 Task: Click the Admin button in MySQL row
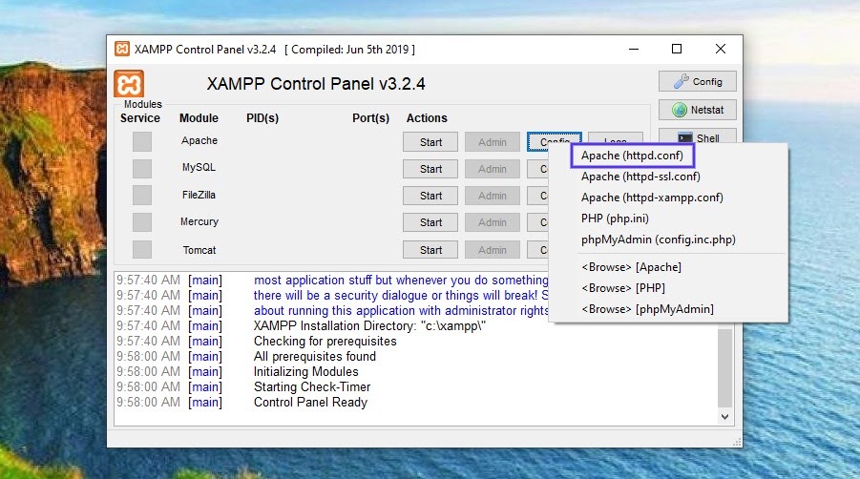coord(492,169)
